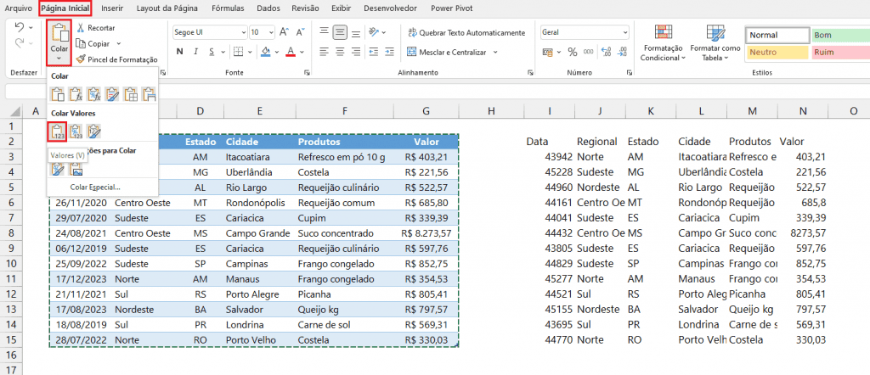
Task: Choose the default paste (Colar) option icon
Action: (x=58, y=94)
